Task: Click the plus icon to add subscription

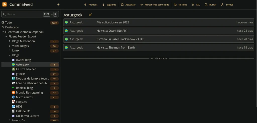Action: 58,4
